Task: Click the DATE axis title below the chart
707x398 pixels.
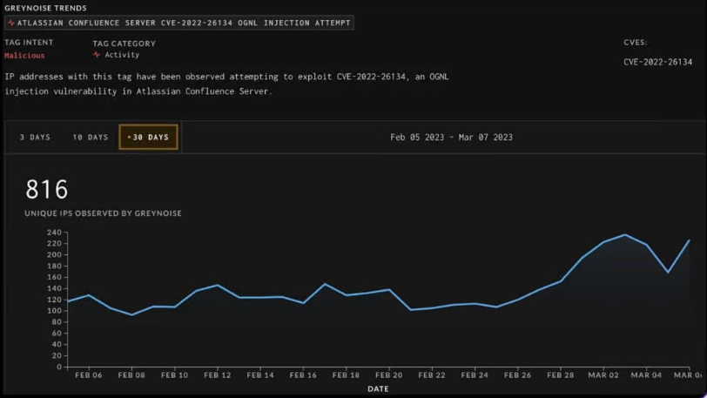Action: (378, 388)
